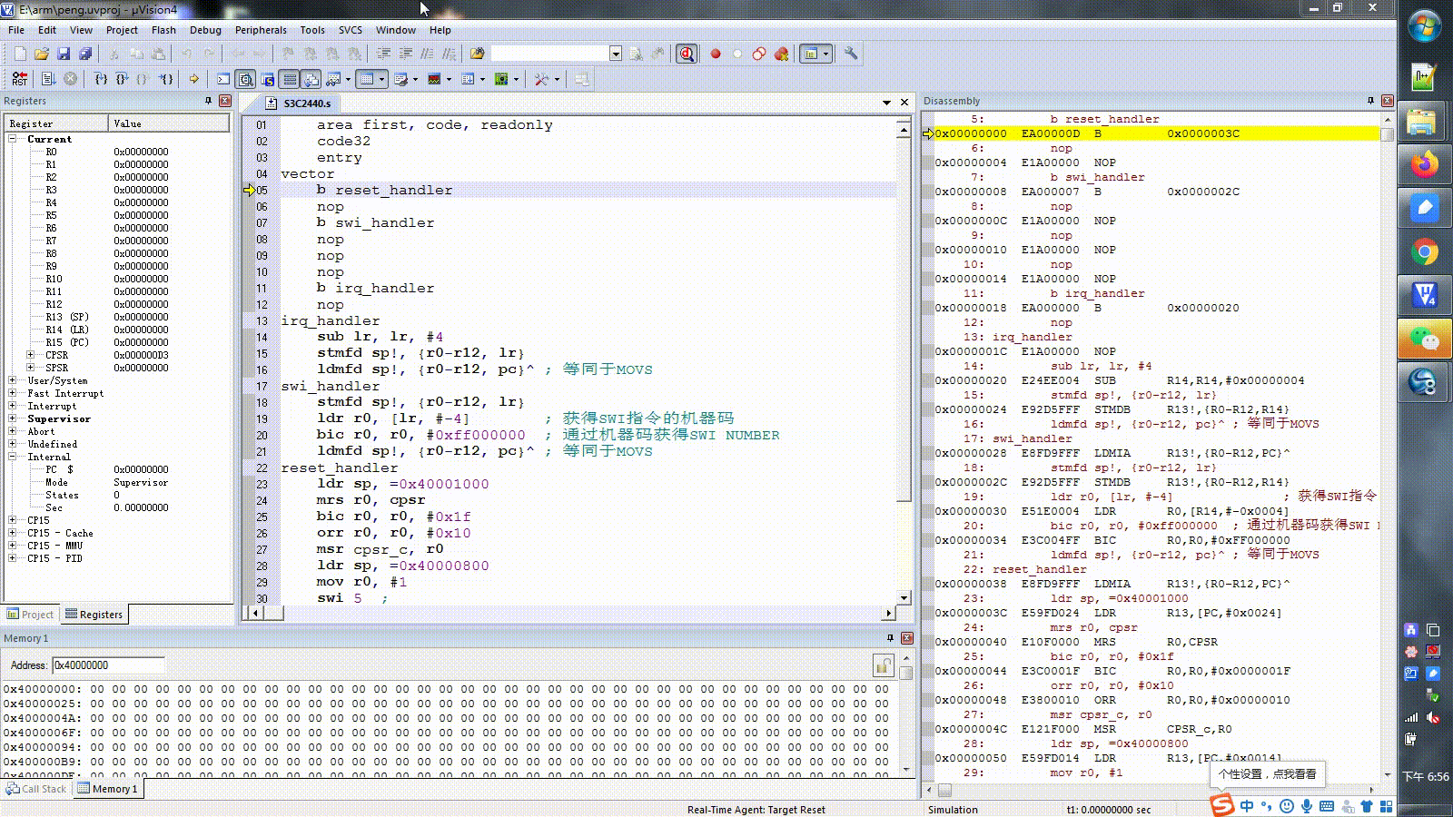Toggle the Disassembly Window icon
The height and width of the screenshot is (817, 1453).
(x=245, y=79)
